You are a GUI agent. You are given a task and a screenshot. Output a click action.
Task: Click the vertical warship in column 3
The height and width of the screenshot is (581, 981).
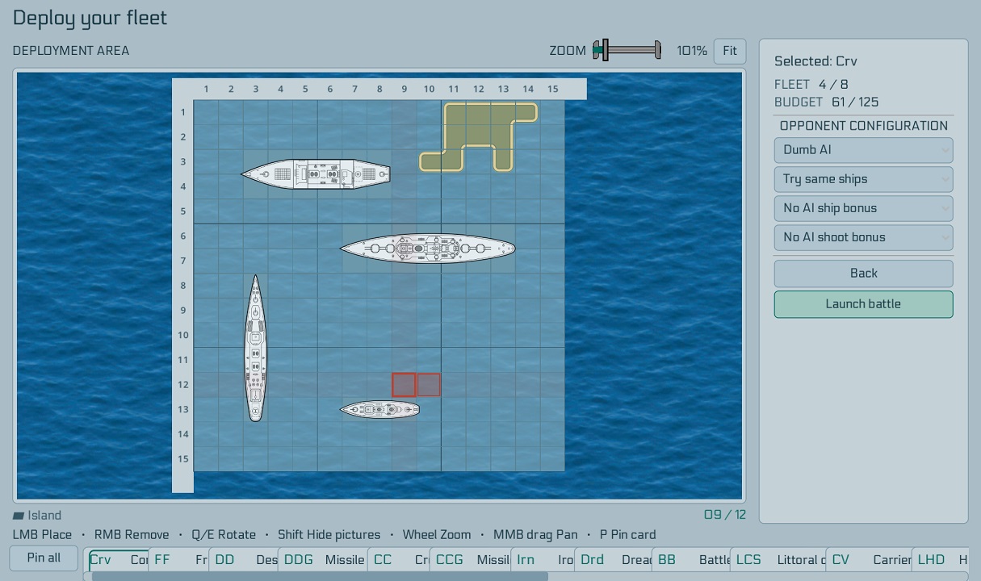(x=256, y=348)
